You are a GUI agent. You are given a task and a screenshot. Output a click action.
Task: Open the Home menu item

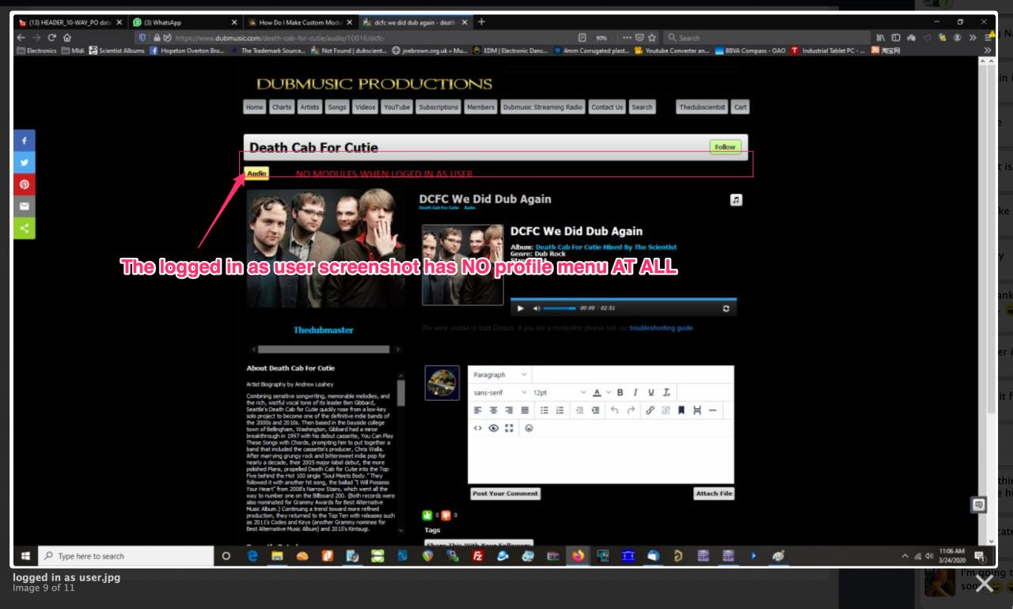[x=255, y=108]
